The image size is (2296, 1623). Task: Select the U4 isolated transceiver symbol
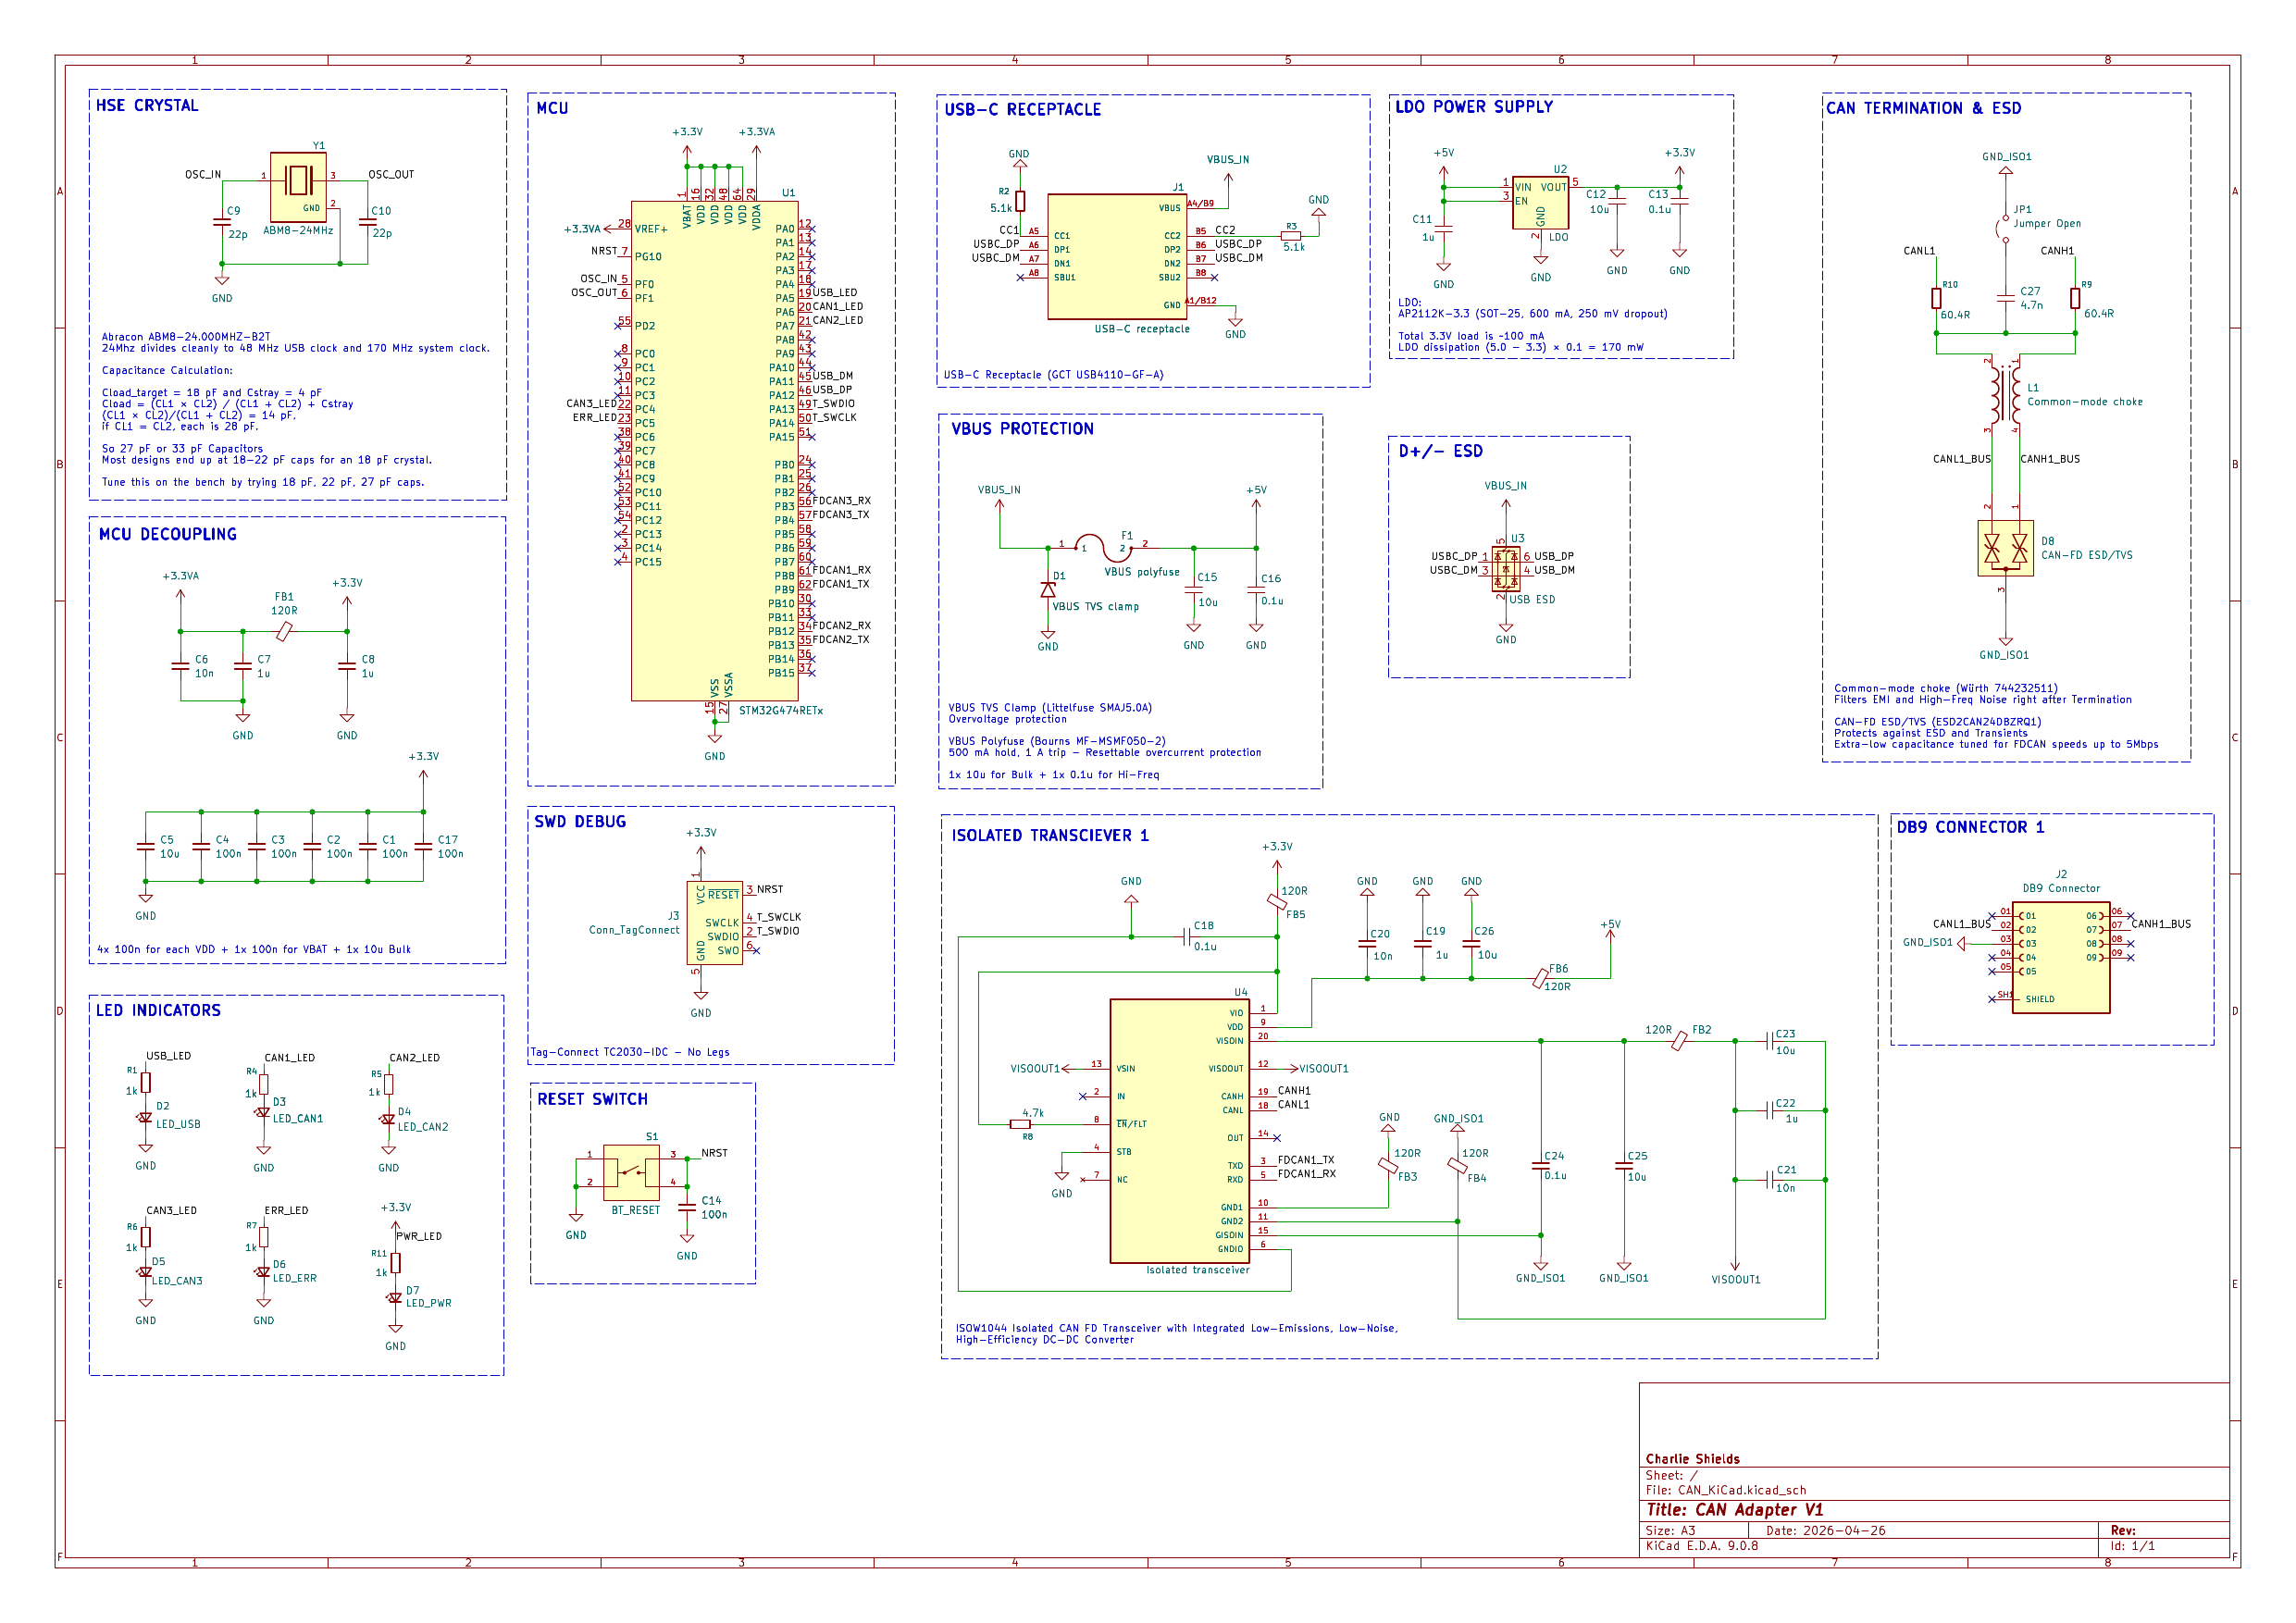click(1180, 1131)
